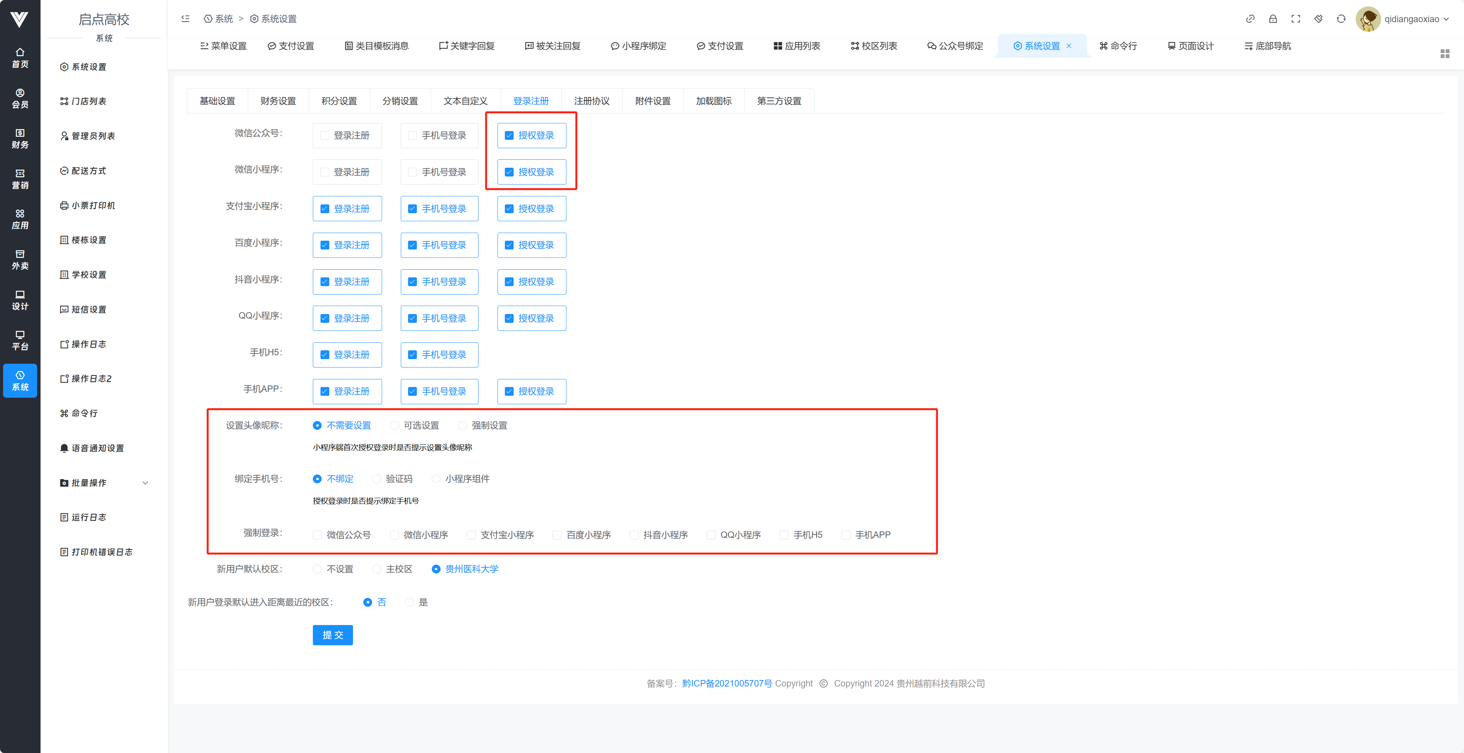This screenshot has height=753, width=1464.
Task: Click the theme icon in top bar
Action: [x=1318, y=19]
